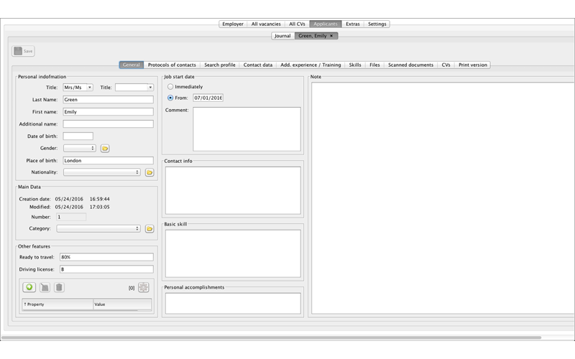Open Contact data tab
The width and height of the screenshot is (575, 359).
pyautogui.click(x=258, y=65)
